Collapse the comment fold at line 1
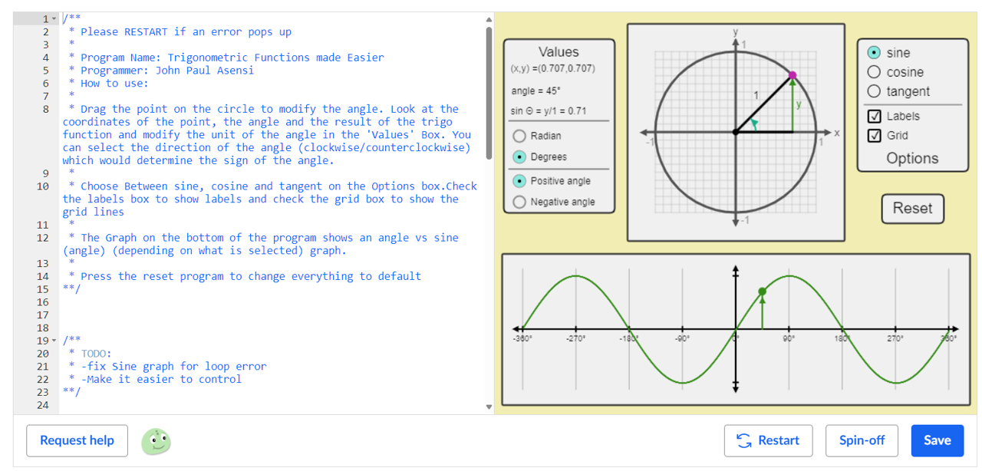This screenshot has width=982, height=471. coord(54,18)
